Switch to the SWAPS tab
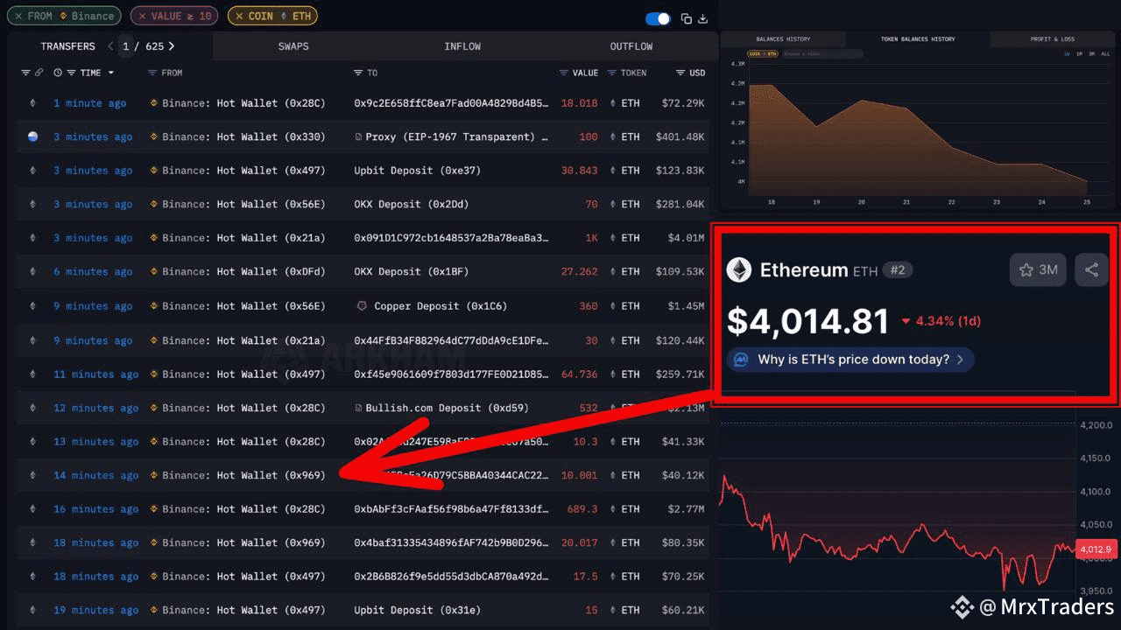Viewport: 1121px width, 630px height. [x=293, y=46]
